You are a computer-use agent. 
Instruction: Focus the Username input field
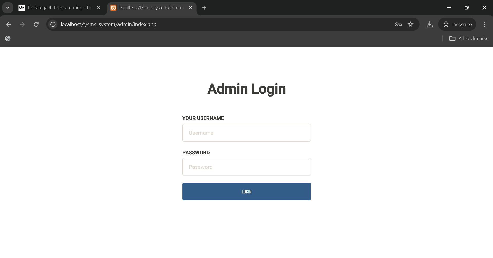tap(246, 133)
